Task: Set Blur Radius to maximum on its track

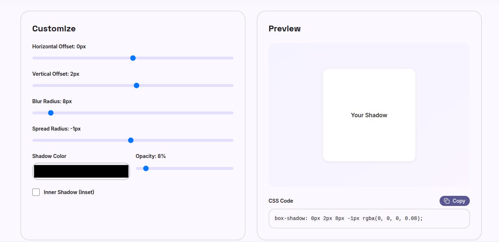Action: pyautogui.click(x=232, y=113)
